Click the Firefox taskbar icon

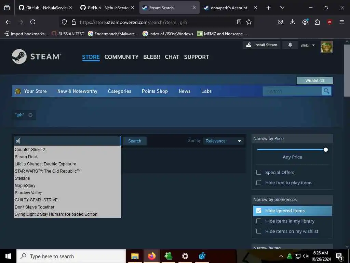tap(151, 256)
